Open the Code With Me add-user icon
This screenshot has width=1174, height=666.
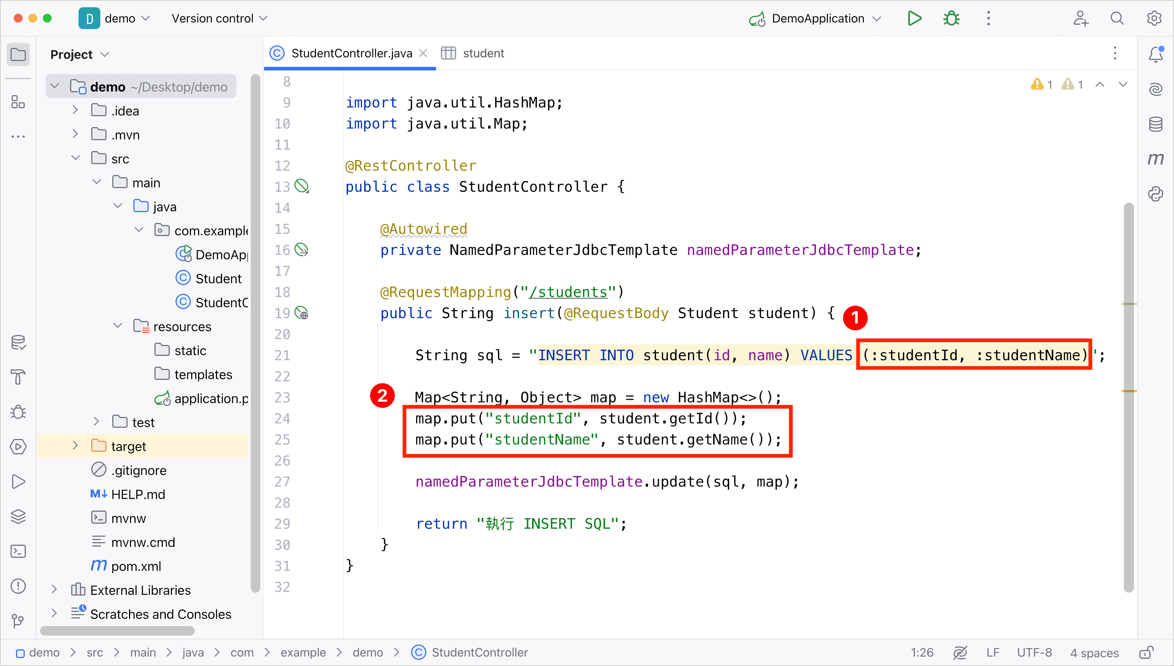1081,18
